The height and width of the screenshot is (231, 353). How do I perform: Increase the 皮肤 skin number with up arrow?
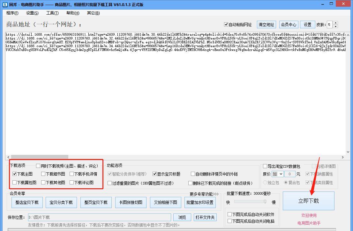coord(335,23)
